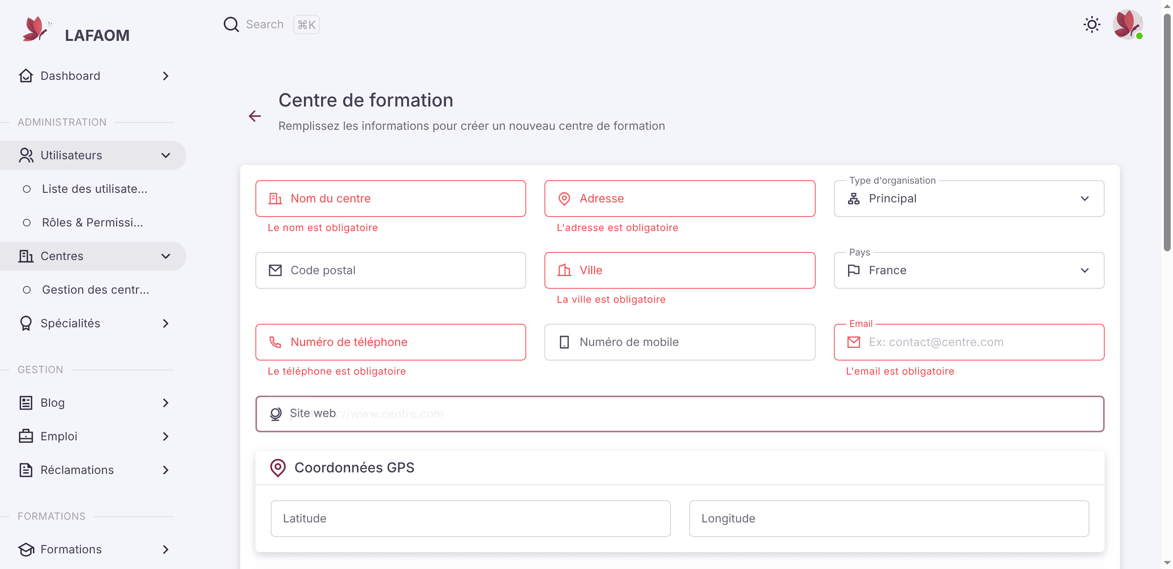This screenshot has width=1173, height=569.
Task: Click the ⌘K shortcut badge
Action: click(307, 24)
